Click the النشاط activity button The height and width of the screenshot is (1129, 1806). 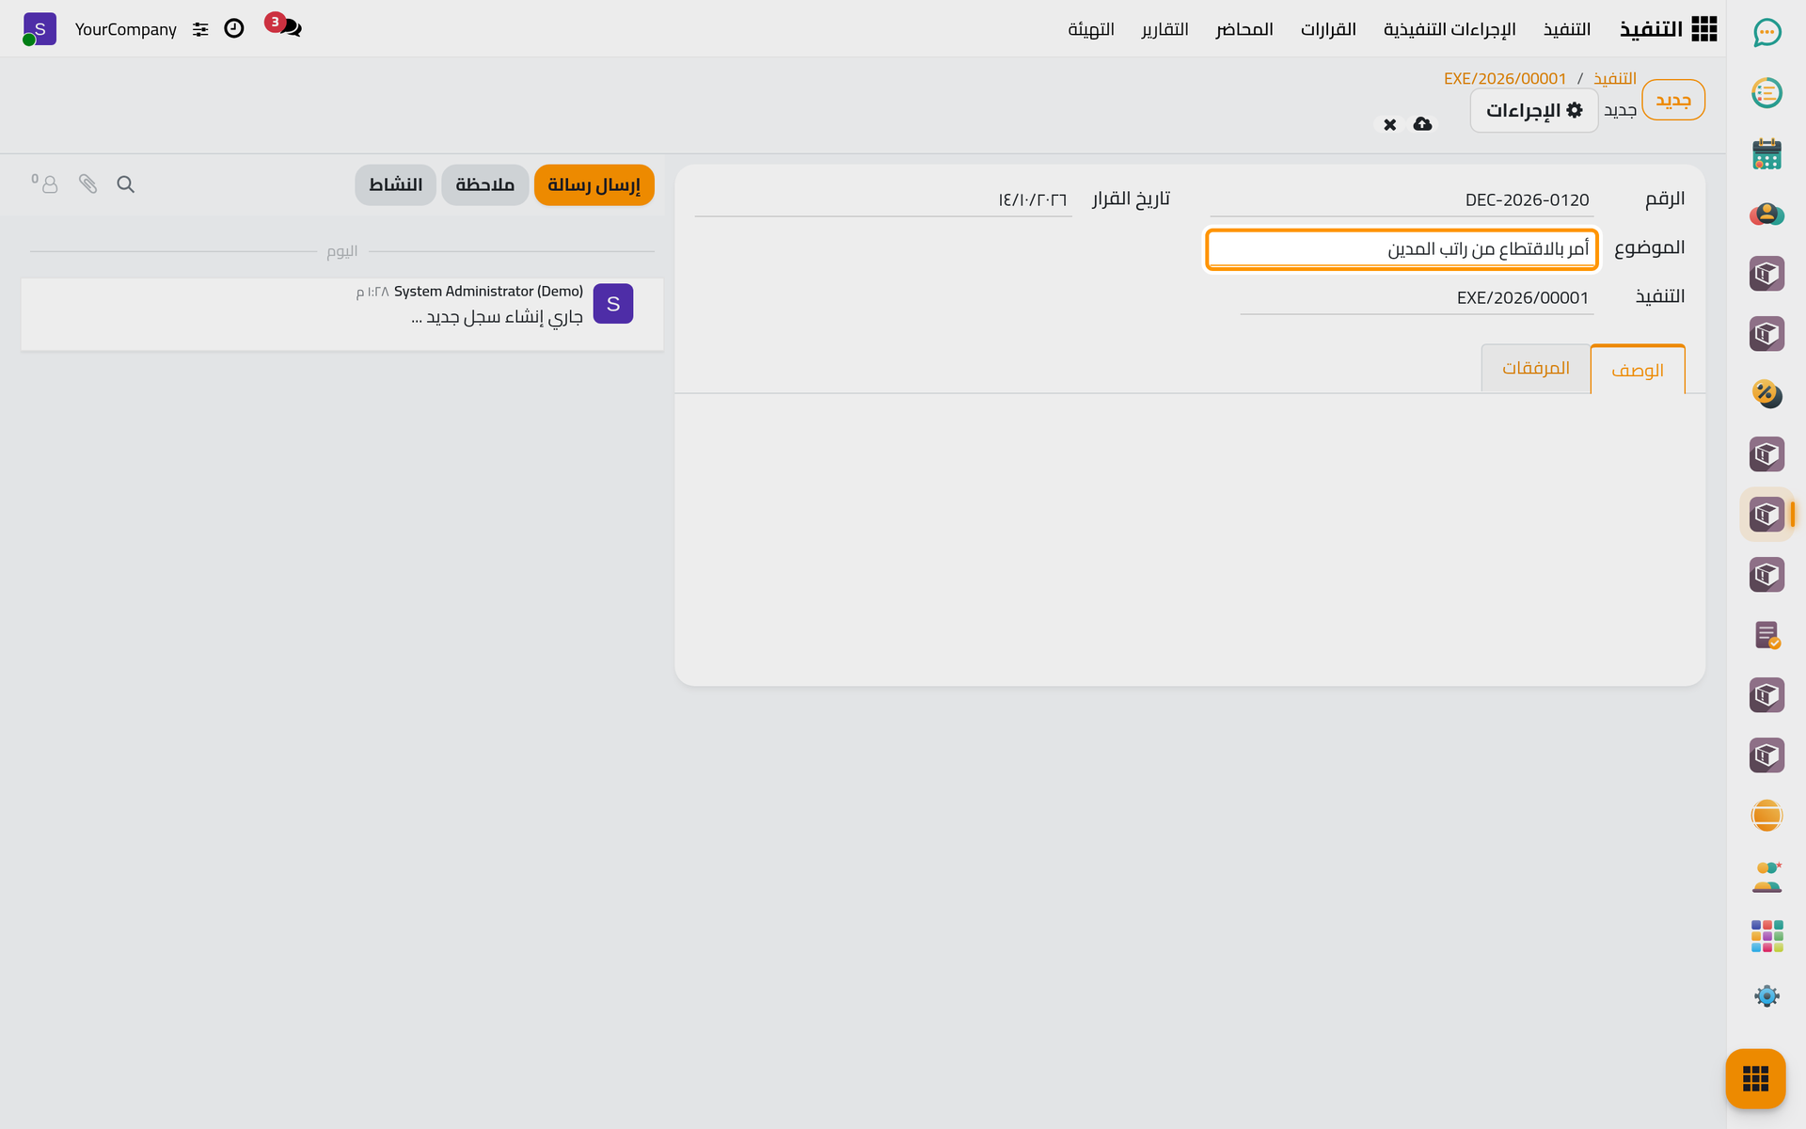tap(395, 184)
